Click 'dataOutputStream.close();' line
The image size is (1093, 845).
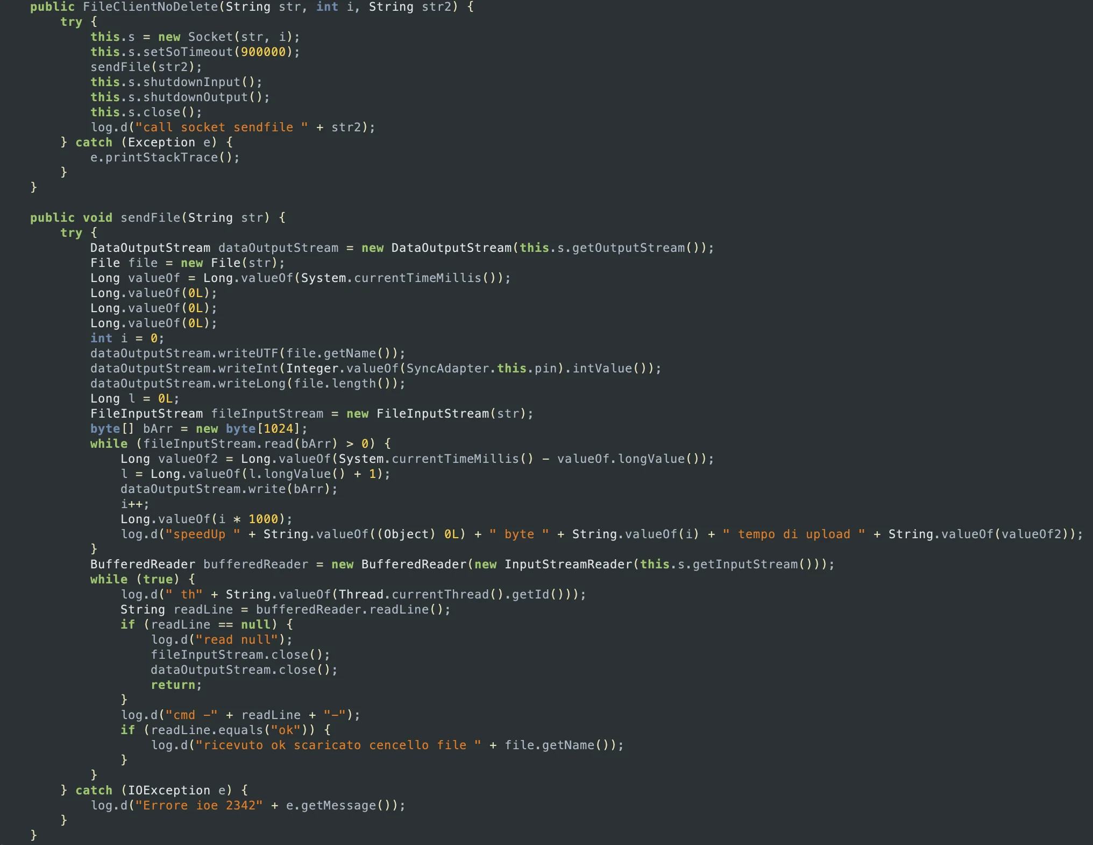pos(244,670)
